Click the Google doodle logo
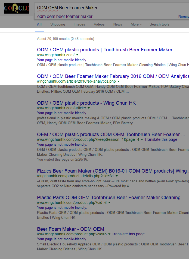 click(x=17, y=8)
